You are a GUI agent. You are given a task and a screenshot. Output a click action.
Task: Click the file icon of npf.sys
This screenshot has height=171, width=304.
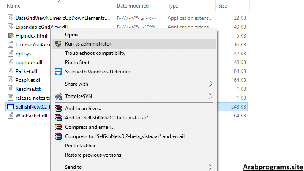coord(11,53)
